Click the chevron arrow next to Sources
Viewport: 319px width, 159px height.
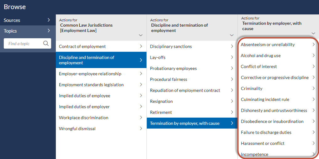point(49,20)
